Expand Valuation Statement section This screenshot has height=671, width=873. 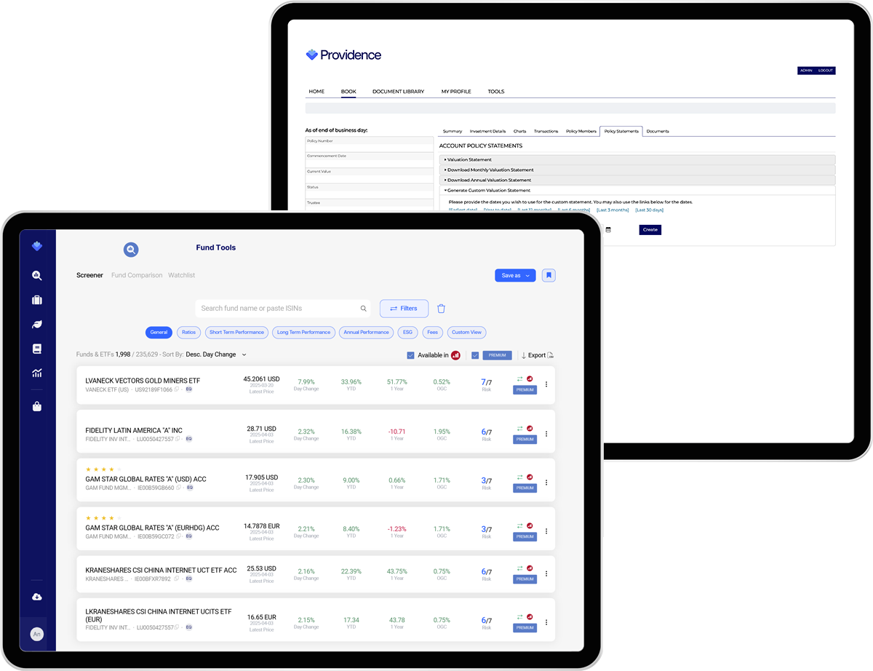click(x=637, y=159)
